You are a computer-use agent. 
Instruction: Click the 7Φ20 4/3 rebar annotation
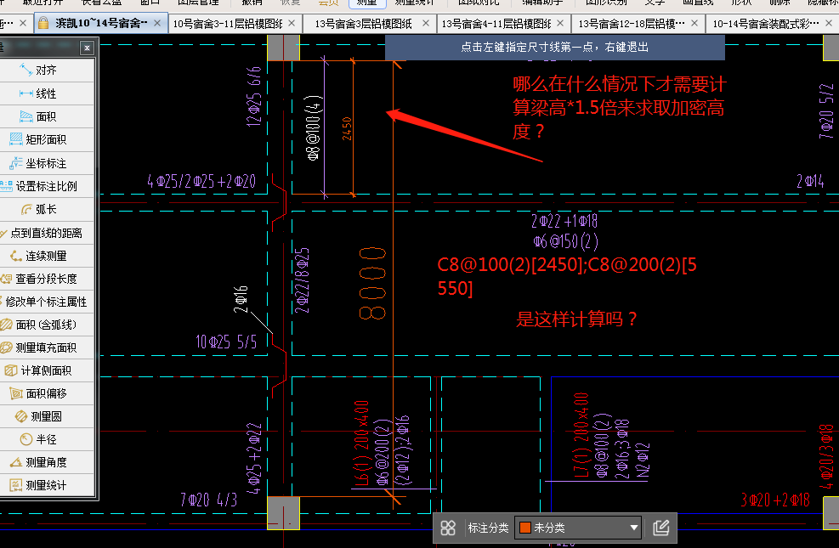[208, 500]
